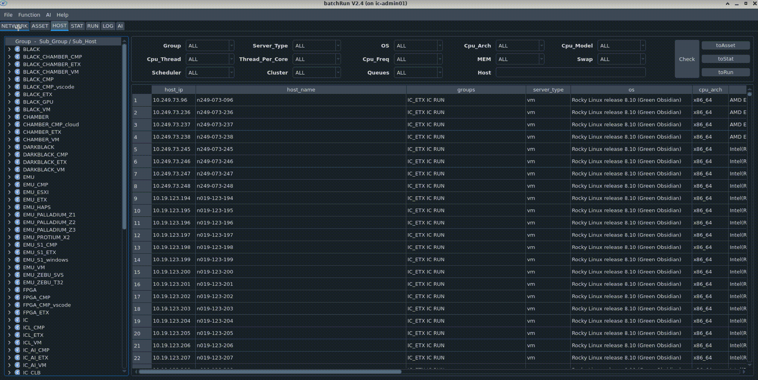Screen dimensions: 758x380
Task: Click the group icon beside EMU_ZEBU_SVS
Action: (17, 275)
